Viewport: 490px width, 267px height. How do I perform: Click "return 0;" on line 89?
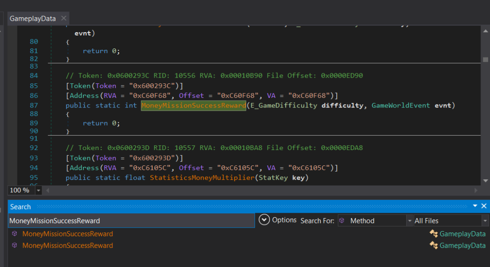point(101,123)
